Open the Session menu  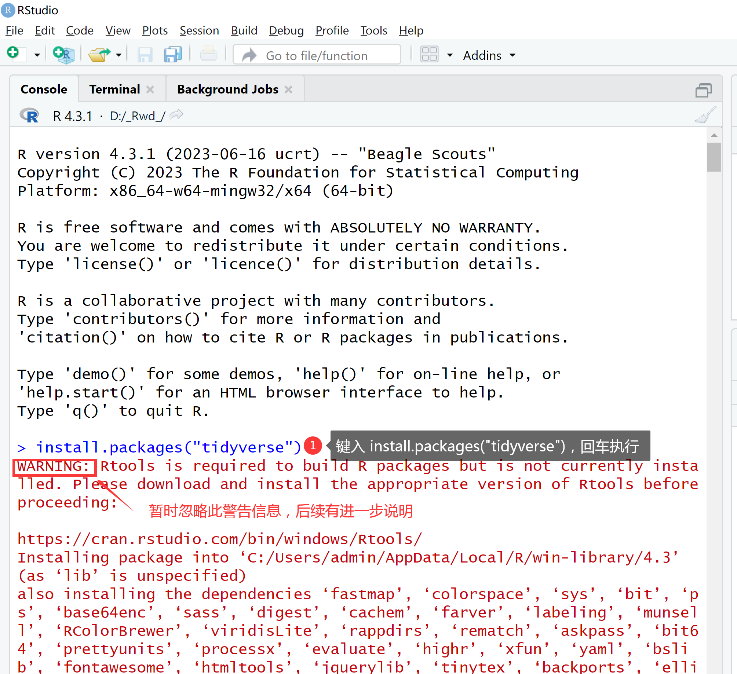click(x=199, y=30)
